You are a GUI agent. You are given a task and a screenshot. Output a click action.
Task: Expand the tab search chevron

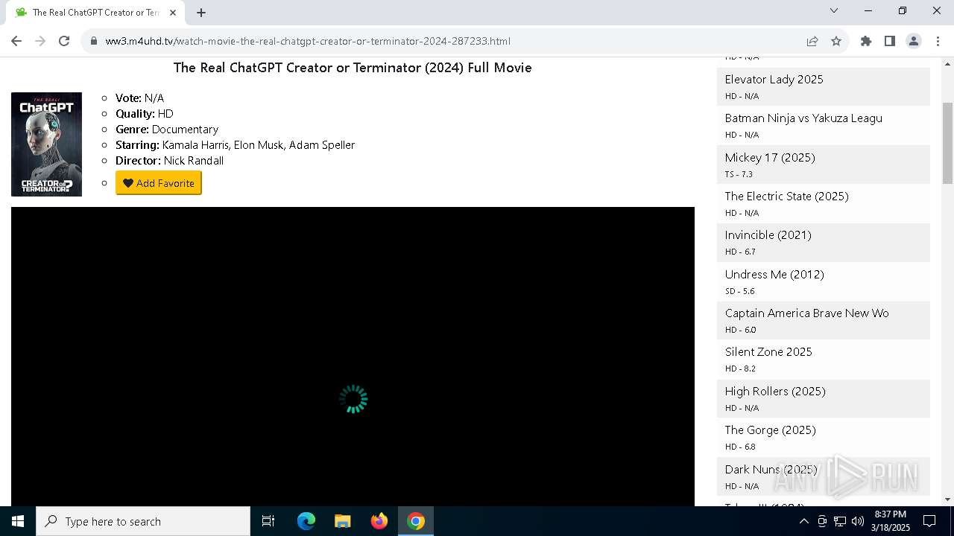[834, 10]
